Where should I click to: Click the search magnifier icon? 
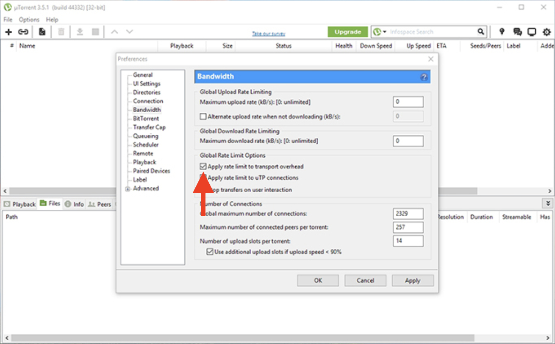(481, 32)
